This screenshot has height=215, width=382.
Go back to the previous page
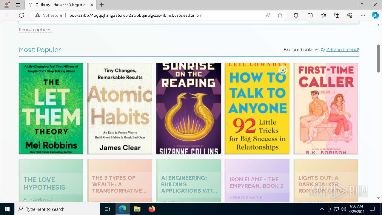[x=8, y=15]
